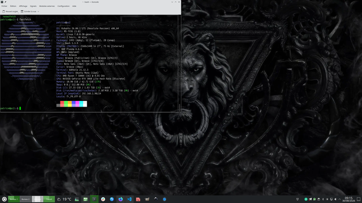
Task: Open the Aide menu
Action: [74, 6]
